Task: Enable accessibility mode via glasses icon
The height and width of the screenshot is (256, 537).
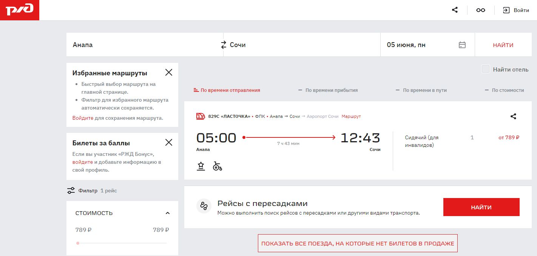Action: point(480,10)
